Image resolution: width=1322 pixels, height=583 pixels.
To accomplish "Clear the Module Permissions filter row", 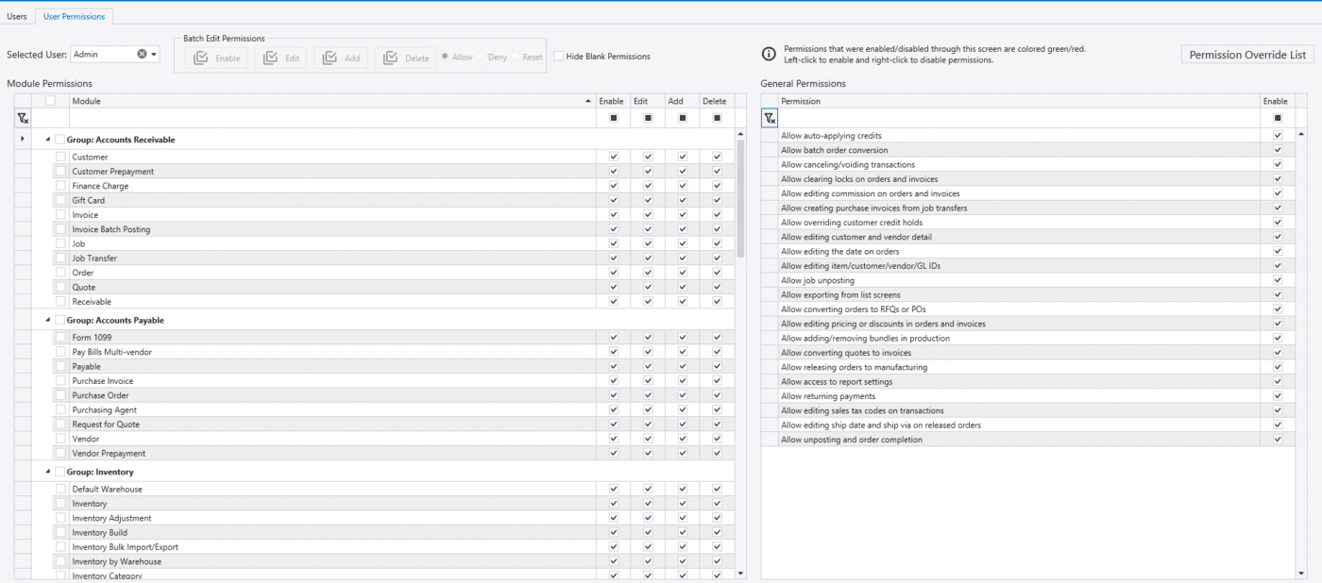I will coord(22,117).
